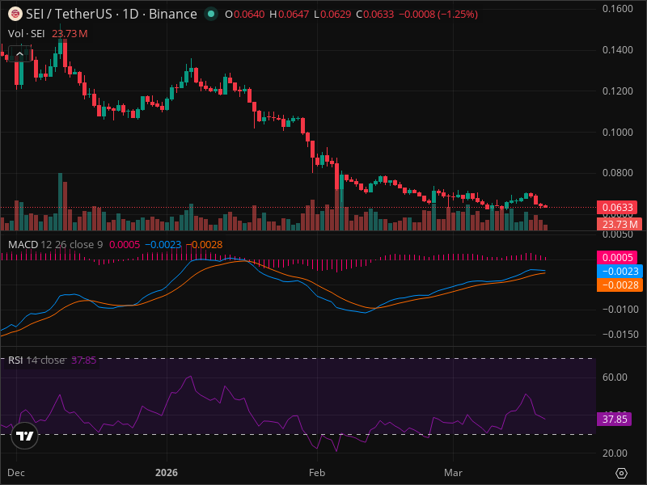Open chart settings gear icon

point(621,473)
